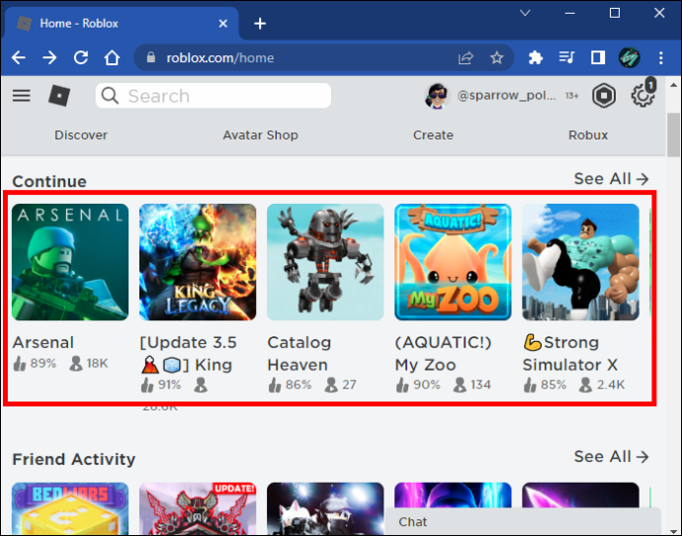This screenshot has height=536, width=682.
Task: Open the Arsenal game thumbnail
Action: (70, 262)
